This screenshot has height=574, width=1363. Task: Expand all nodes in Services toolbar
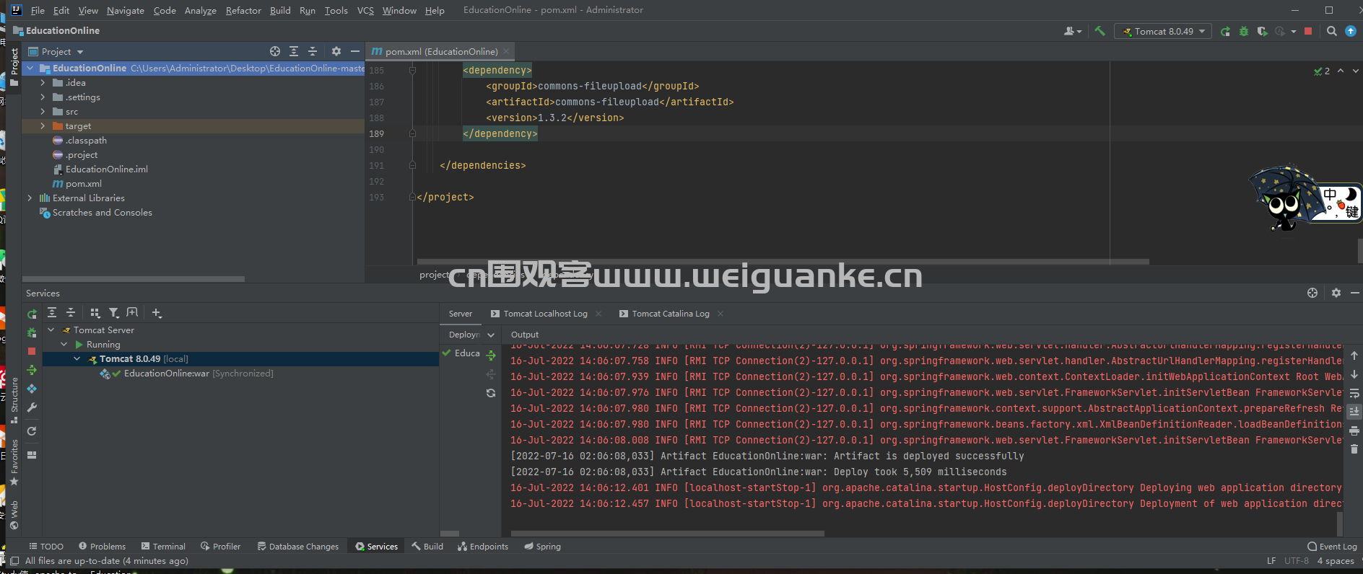point(52,312)
